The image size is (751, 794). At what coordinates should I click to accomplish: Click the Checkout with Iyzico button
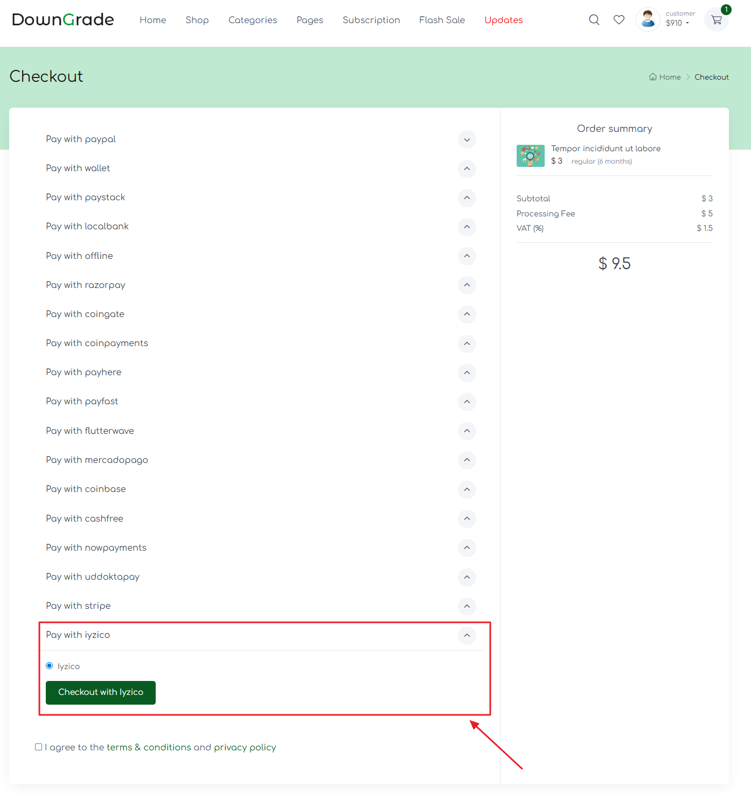101,692
